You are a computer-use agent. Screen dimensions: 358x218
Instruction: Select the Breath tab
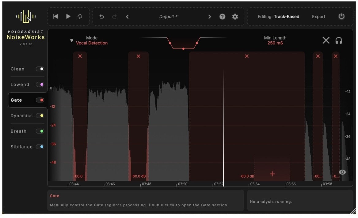coord(18,131)
